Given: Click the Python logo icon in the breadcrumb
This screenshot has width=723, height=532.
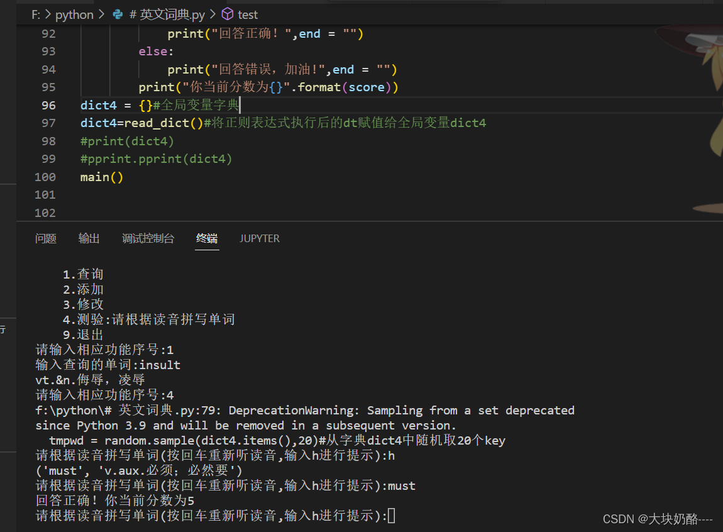Looking at the screenshot, I should [119, 14].
